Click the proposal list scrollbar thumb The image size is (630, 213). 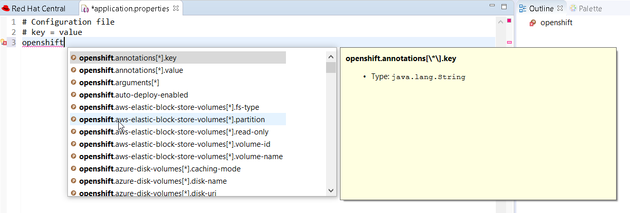331,67
